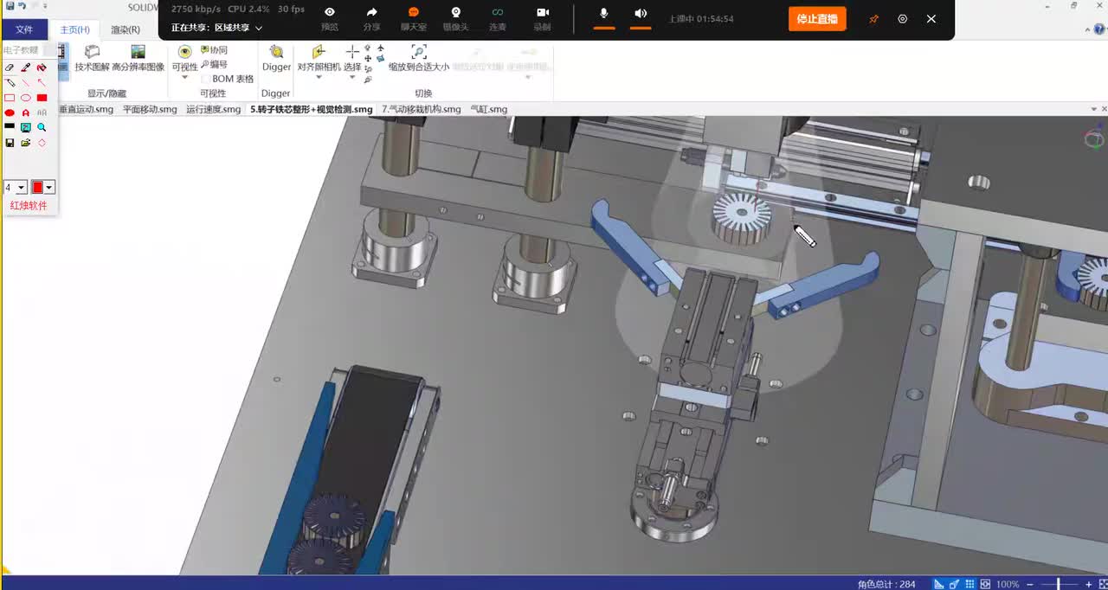Mute the streaming speaker
Screen dimensions: 1108x590
click(641, 14)
